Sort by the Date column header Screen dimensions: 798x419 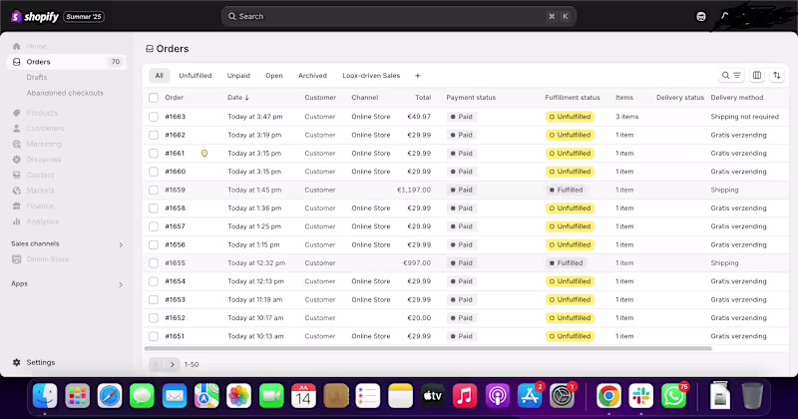(238, 97)
